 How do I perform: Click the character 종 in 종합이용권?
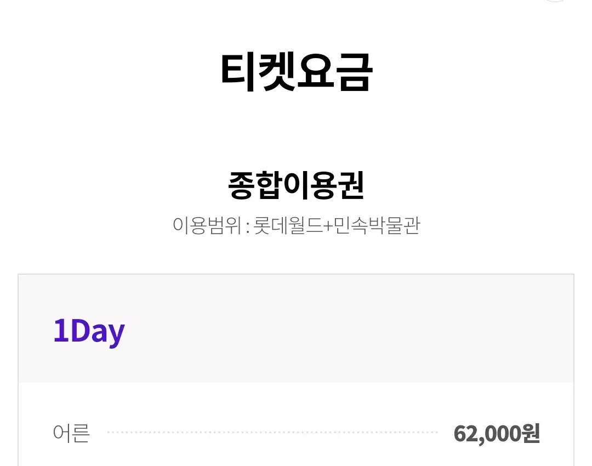click(241, 185)
